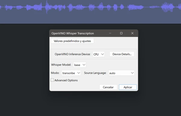Click the Device Details button
181x116 pixels.
(x=122, y=54)
